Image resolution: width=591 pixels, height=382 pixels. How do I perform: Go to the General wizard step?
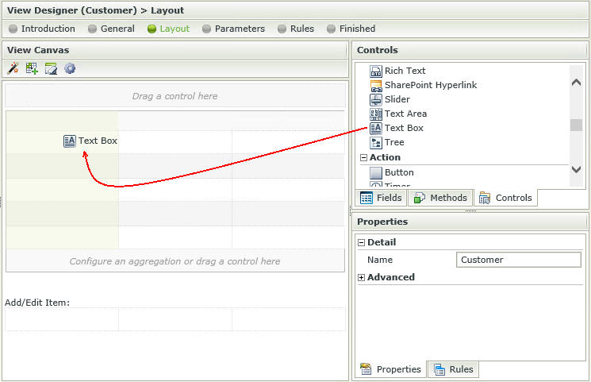[x=111, y=29]
